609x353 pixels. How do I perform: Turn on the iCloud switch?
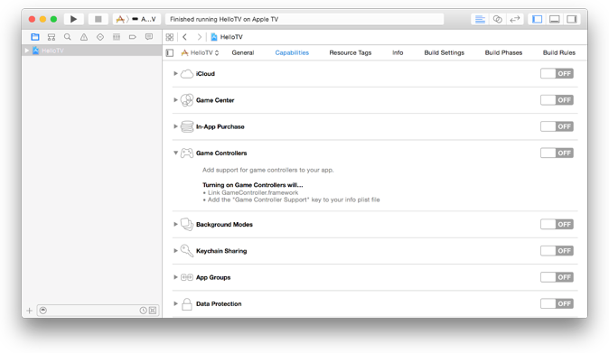point(557,74)
